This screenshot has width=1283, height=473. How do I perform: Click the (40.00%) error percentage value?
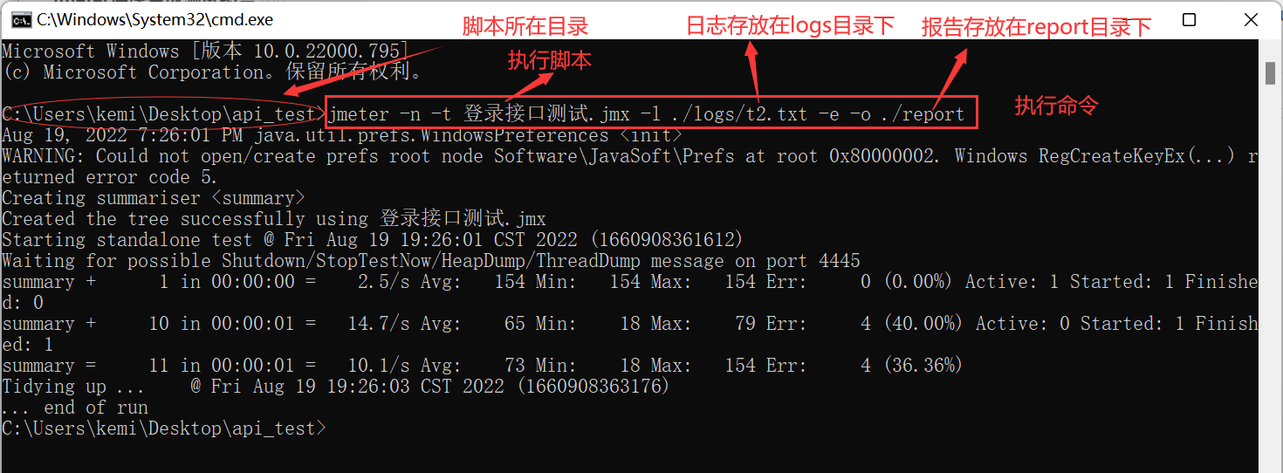click(923, 324)
